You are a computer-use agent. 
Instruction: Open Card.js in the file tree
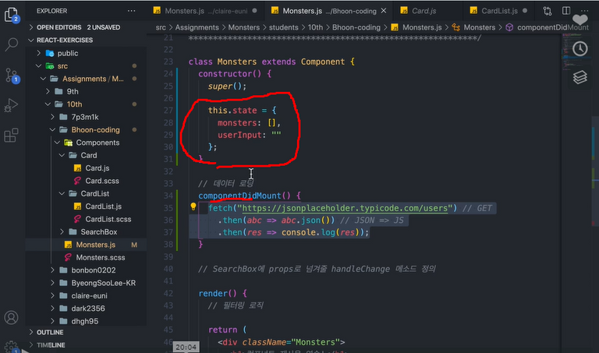coord(86,168)
